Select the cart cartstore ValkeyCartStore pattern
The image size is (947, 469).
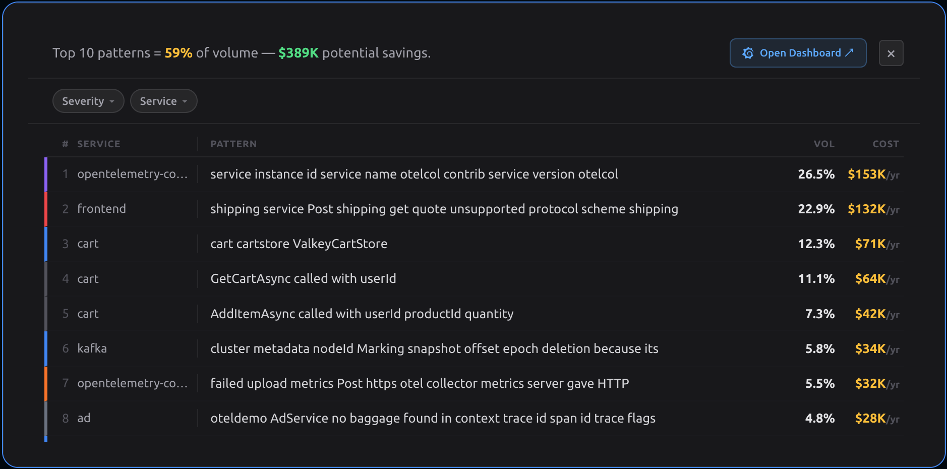point(299,244)
